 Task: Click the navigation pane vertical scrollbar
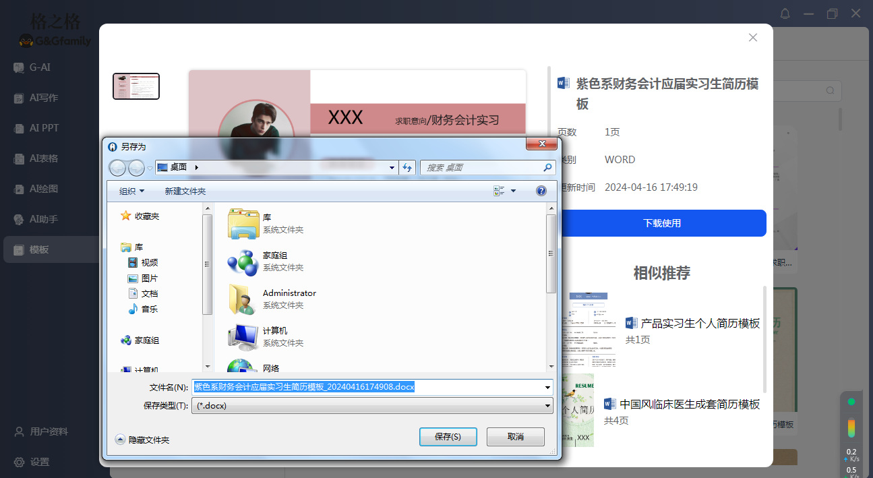(x=208, y=264)
